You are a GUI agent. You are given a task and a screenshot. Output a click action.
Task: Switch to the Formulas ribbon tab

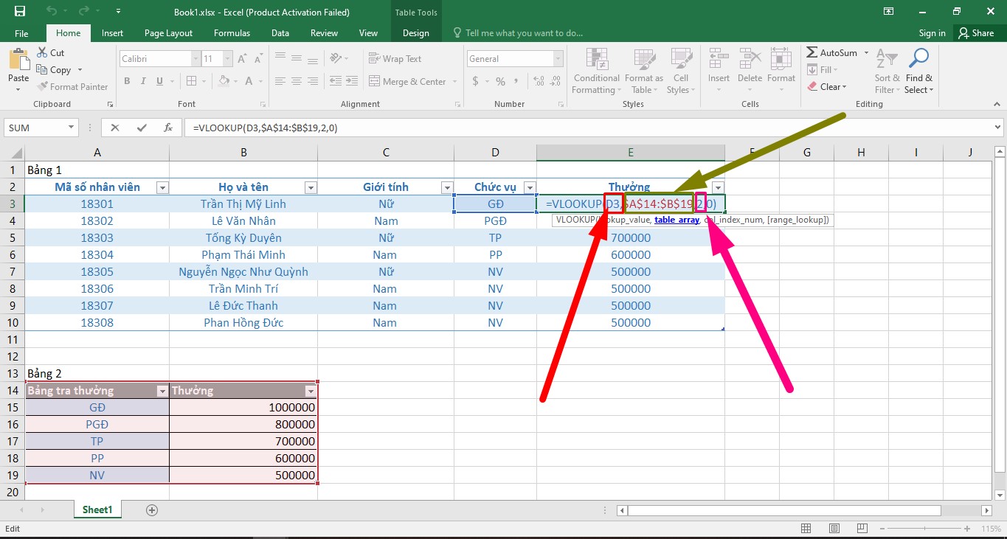tap(232, 33)
